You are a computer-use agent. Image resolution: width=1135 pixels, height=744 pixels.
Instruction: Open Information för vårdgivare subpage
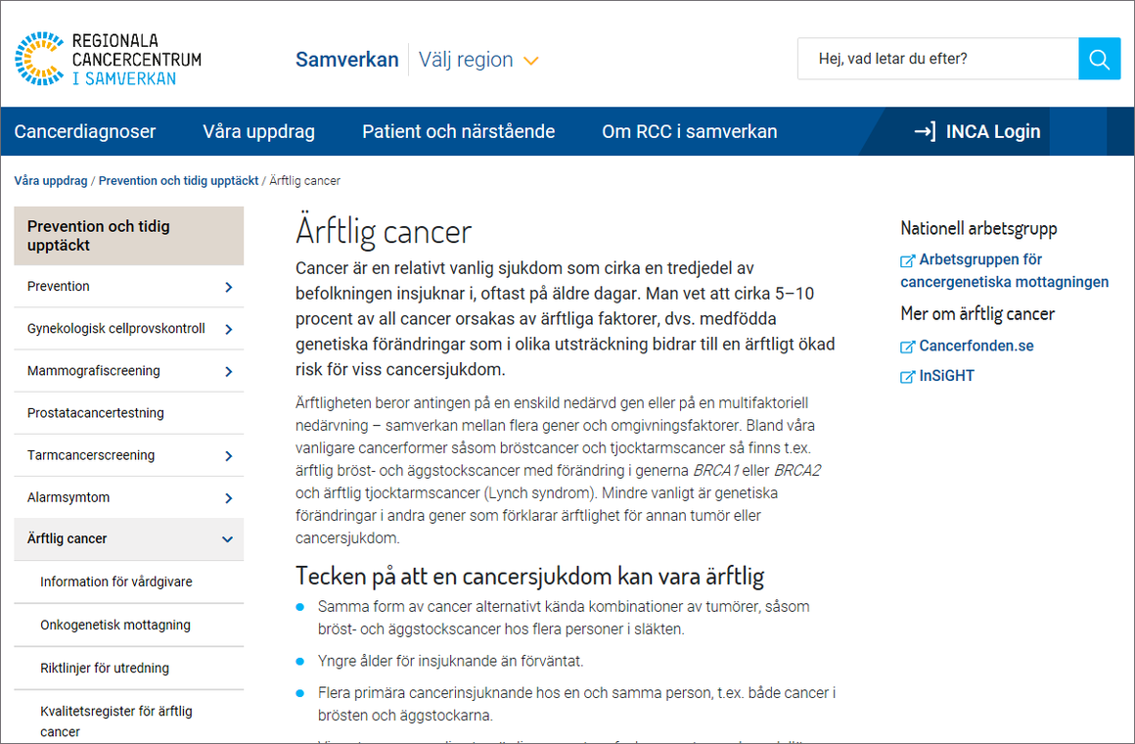(115, 581)
